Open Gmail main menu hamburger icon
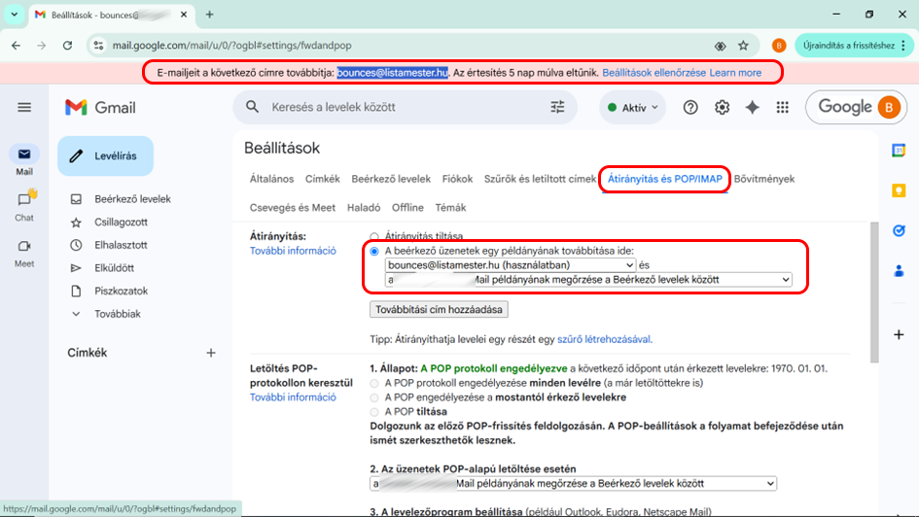This screenshot has height=517, width=919. tap(24, 107)
